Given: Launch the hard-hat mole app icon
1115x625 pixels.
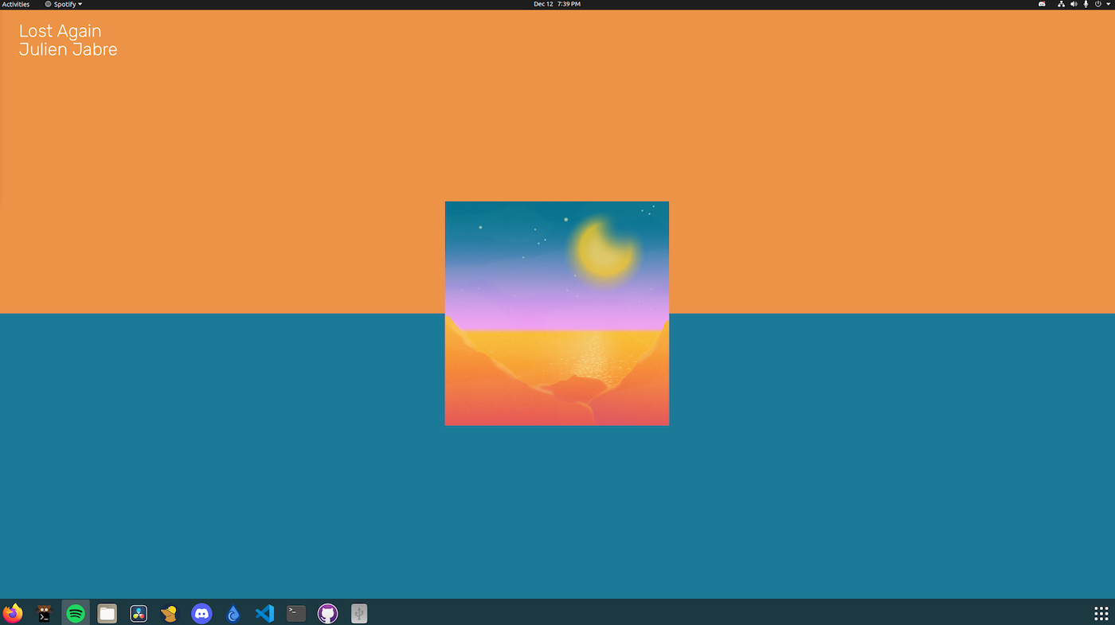Looking at the screenshot, I should [170, 613].
